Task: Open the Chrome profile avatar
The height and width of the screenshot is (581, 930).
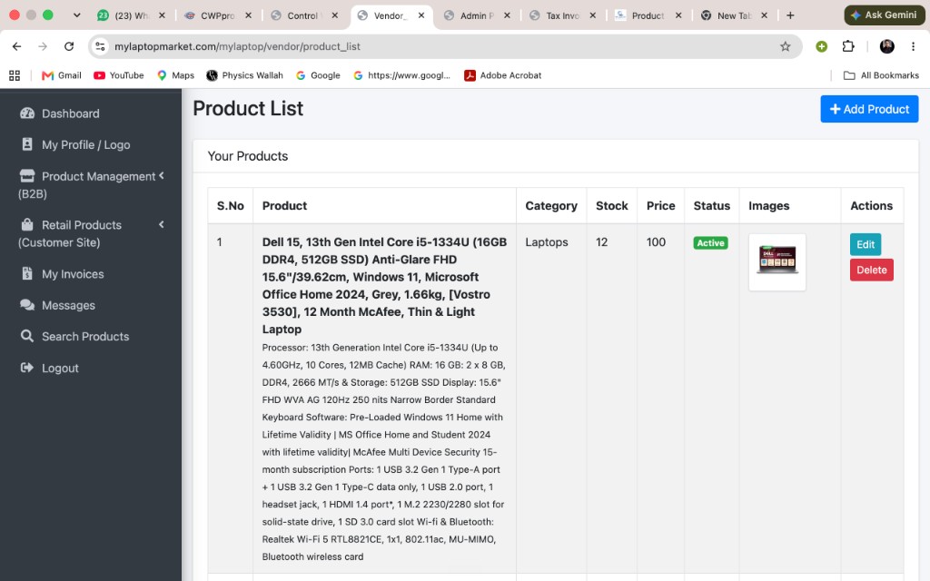Action: tap(886, 46)
